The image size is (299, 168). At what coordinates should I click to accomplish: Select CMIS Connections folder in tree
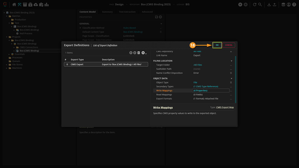(x=29, y=47)
